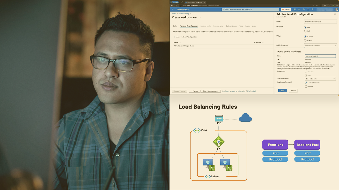Screen dimensions: 339x190
Task: Switch to the Tags tab
Action: coord(241,26)
